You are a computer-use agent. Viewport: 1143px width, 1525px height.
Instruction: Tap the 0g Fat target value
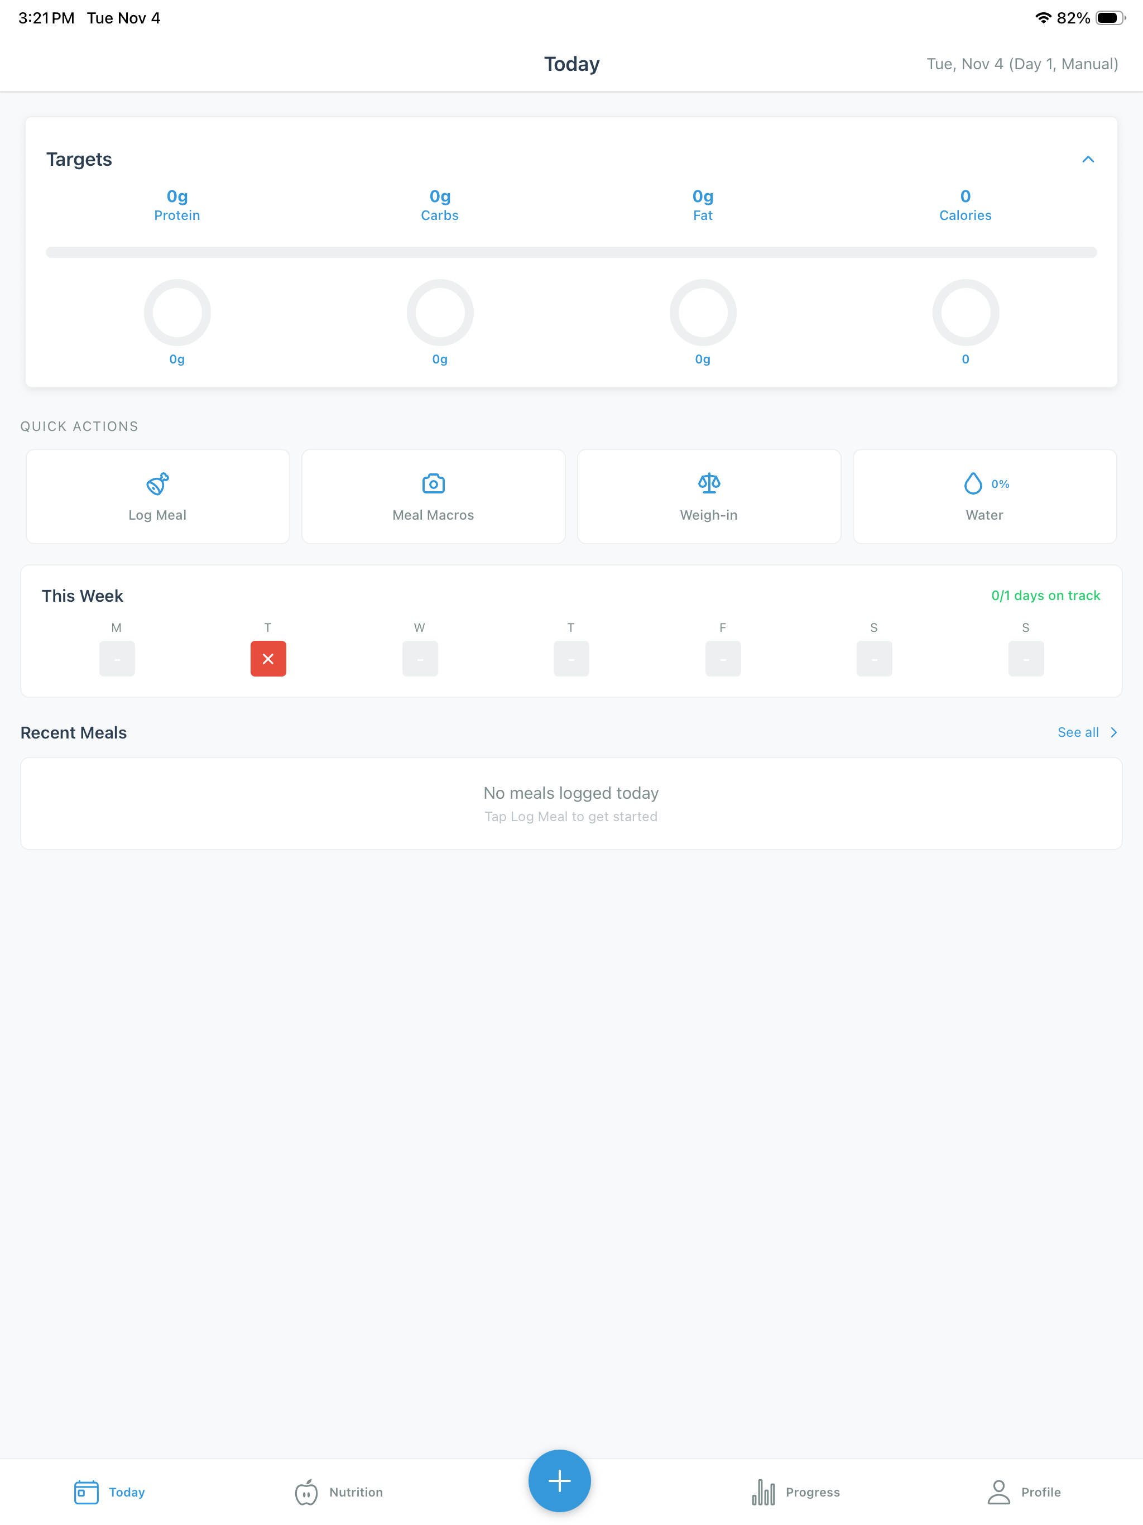coord(703,196)
